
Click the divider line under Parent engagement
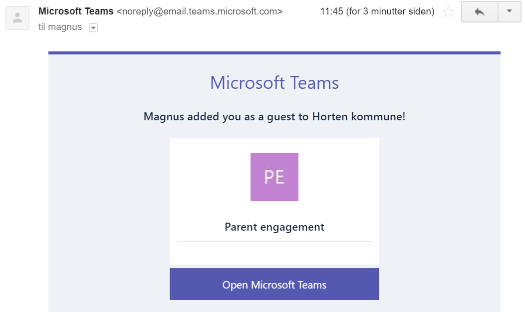click(274, 242)
